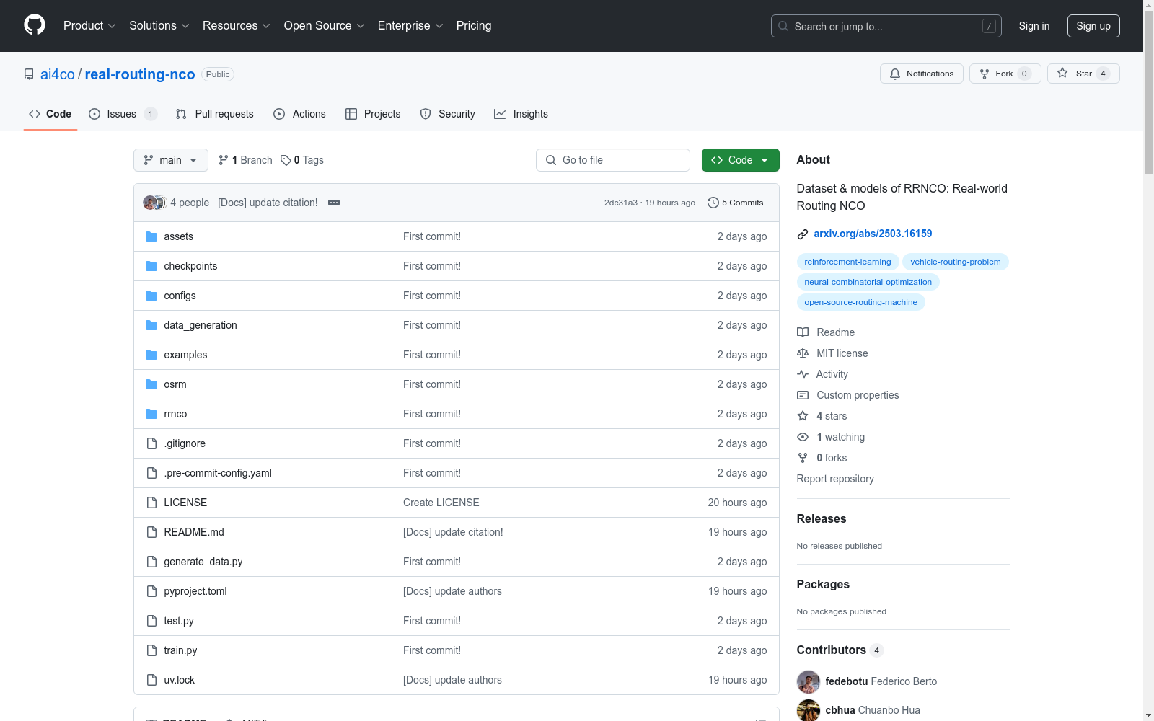Open the configs folder icon
Image resolution: width=1154 pixels, height=721 pixels.
pyautogui.click(x=151, y=296)
